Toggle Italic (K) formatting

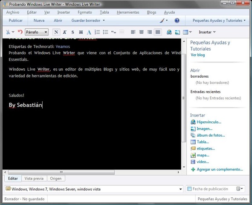(x=65, y=32)
